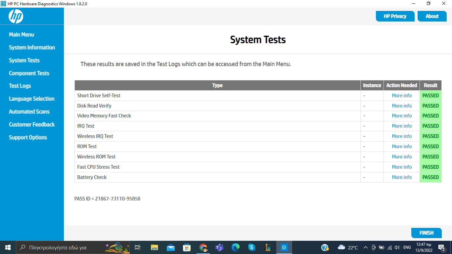The width and height of the screenshot is (452, 254).
Task: Open System Information in the sidebar
Action: point(32,47)
